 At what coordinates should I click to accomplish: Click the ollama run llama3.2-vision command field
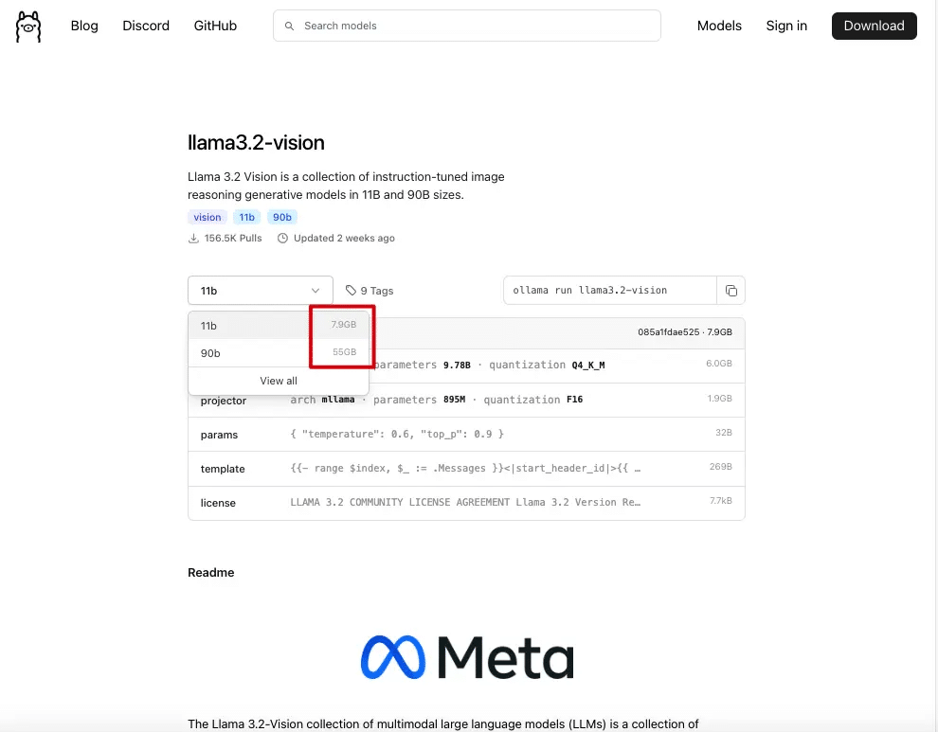(610, 291)
